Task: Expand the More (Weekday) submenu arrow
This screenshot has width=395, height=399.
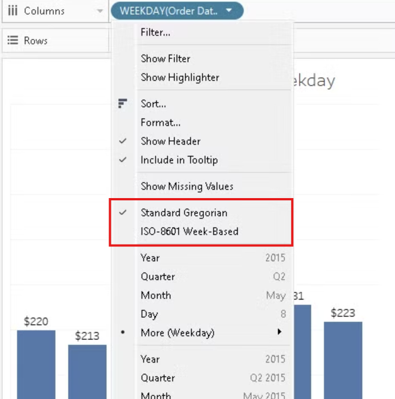Action: [279, 332]
